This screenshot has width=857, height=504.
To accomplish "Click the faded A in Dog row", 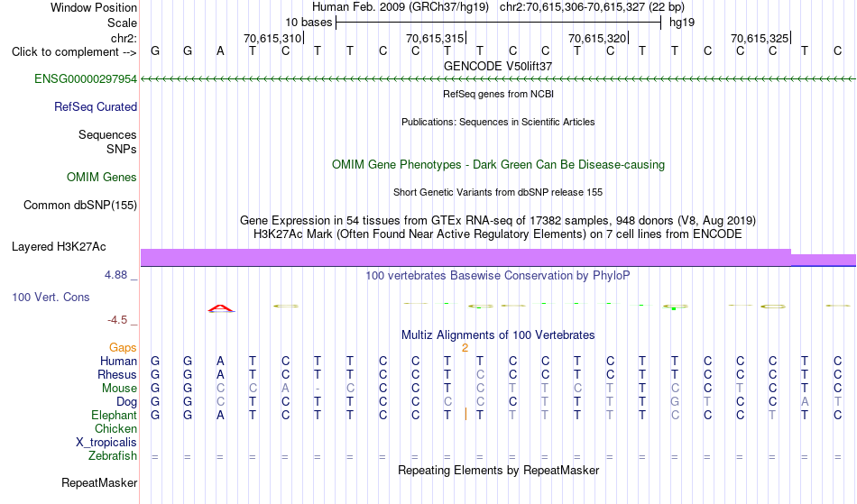I will click(805, 402).
